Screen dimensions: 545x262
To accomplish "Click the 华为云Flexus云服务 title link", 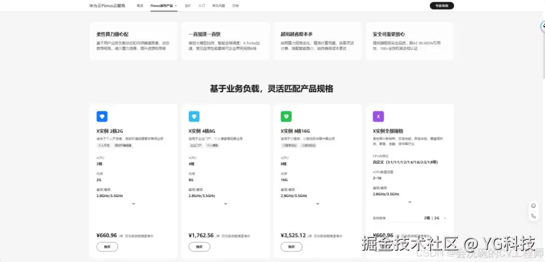I will coord(107,6).
